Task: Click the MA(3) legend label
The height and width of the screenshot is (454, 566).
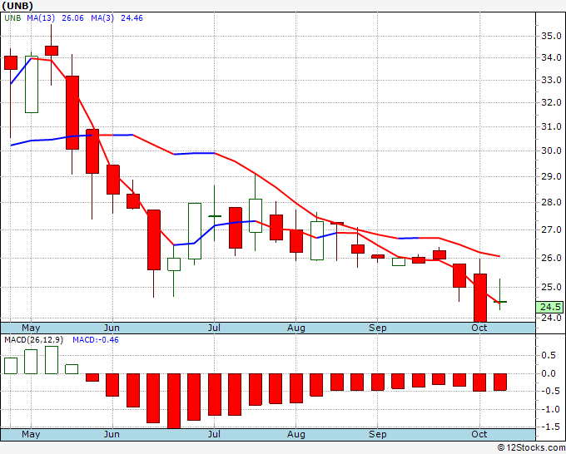Action: (102, 18)
